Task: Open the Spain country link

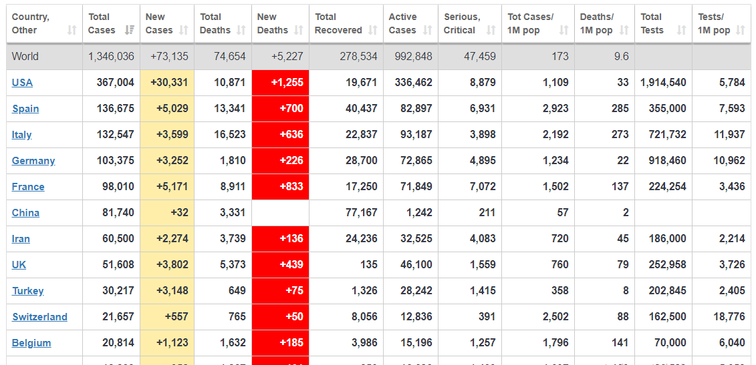Action: (25, 108)
